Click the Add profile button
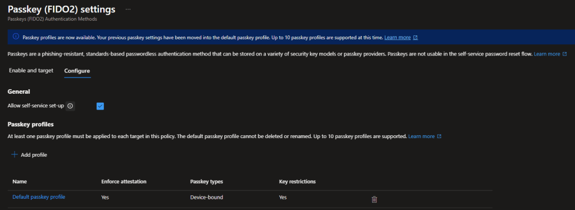Viewport: 575px width, 210px height. point(29,154)
